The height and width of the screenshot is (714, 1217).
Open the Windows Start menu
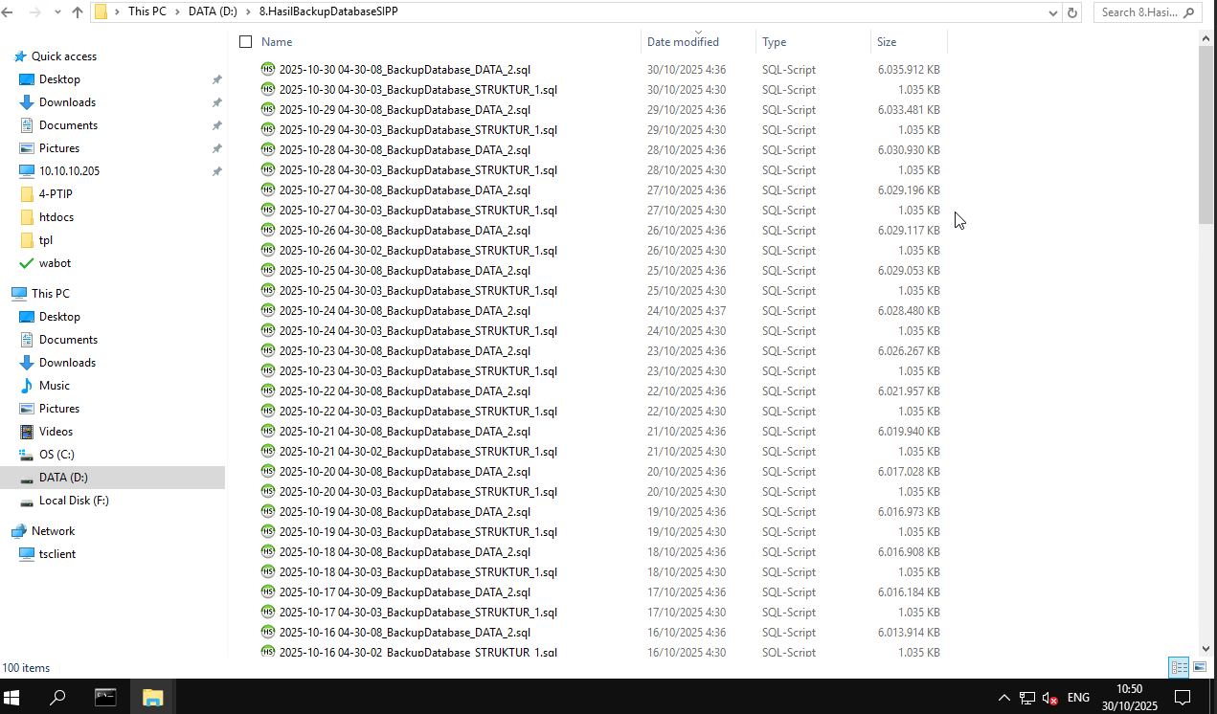pyautogui.click(x=13, y=697)
